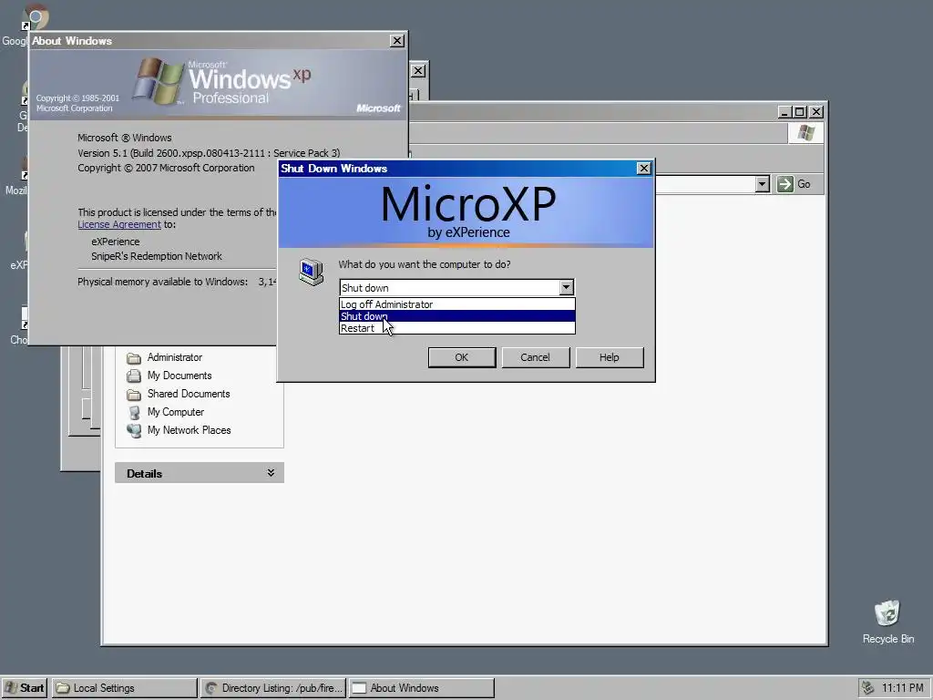933x700 pixels.
Task: Minimize the Explorer window
Action: (x=785, y=112)
